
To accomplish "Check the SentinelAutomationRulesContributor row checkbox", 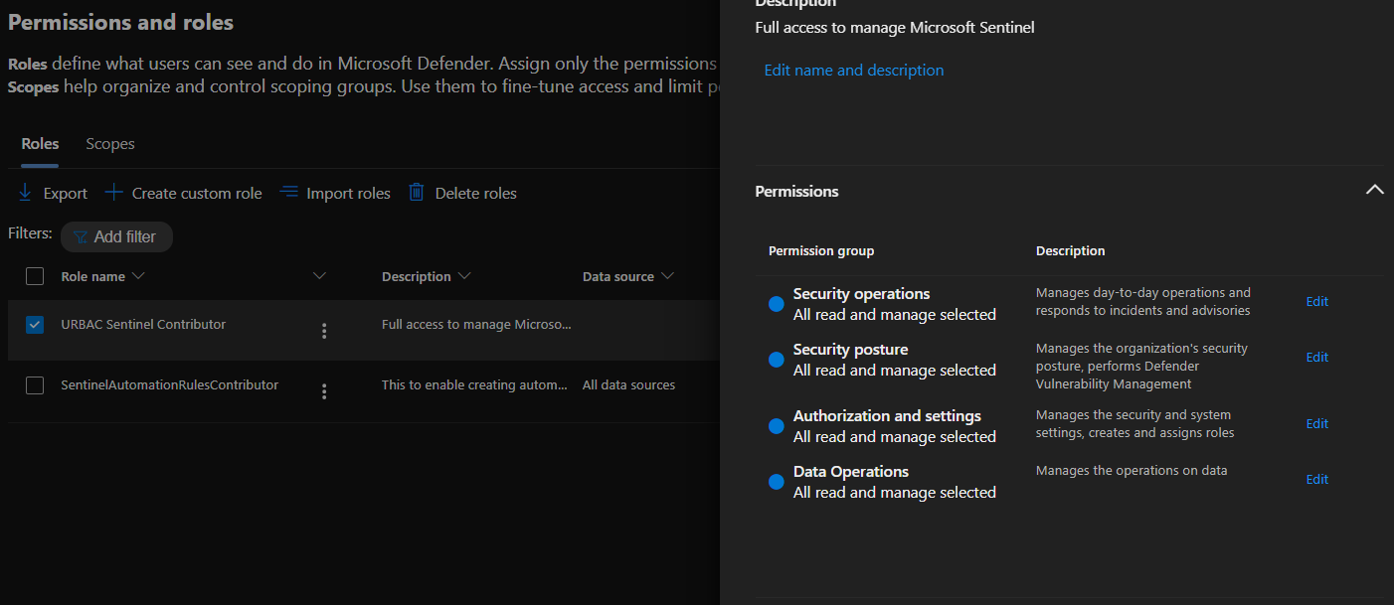I will point(35,385).
